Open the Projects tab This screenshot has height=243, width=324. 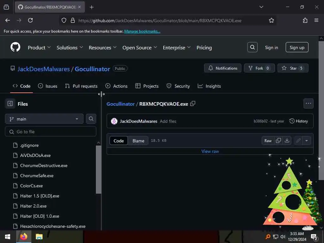[147, 86]
